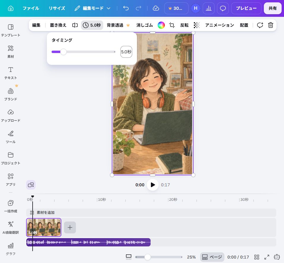This screenshot has width=284, height=263.
Task: Open the グラフ sidebar panel
Action: coord(11,249)
